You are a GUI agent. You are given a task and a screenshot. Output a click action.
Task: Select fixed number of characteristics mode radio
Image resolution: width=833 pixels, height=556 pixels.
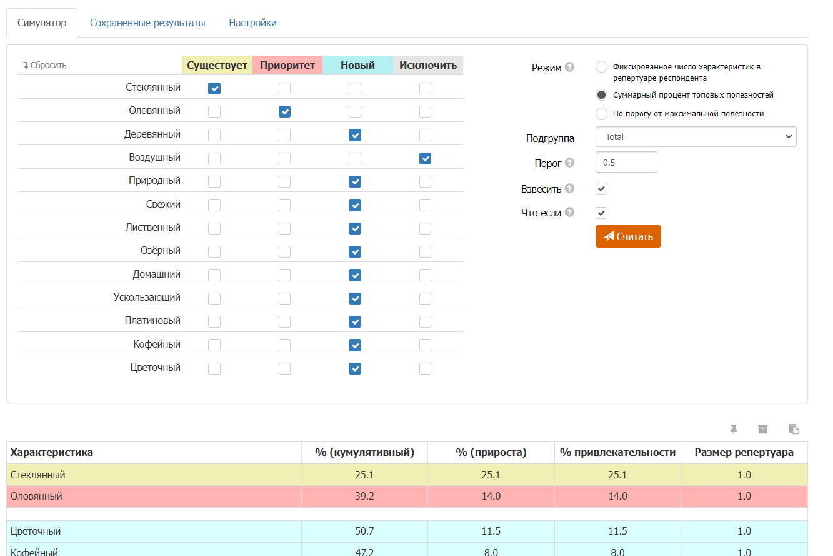coord(601,67)
